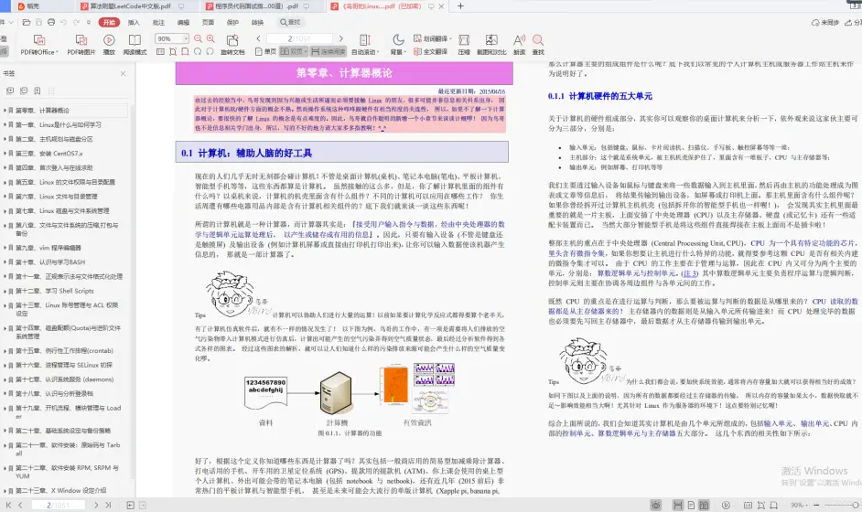Click the fit page icon
Image resolution: width=862 pixels, height=512 pixels.
[173, 51]
